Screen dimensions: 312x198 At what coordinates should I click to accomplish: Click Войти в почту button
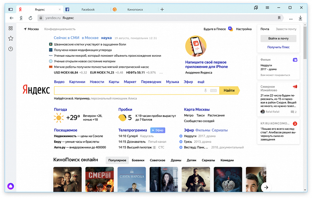278,39
